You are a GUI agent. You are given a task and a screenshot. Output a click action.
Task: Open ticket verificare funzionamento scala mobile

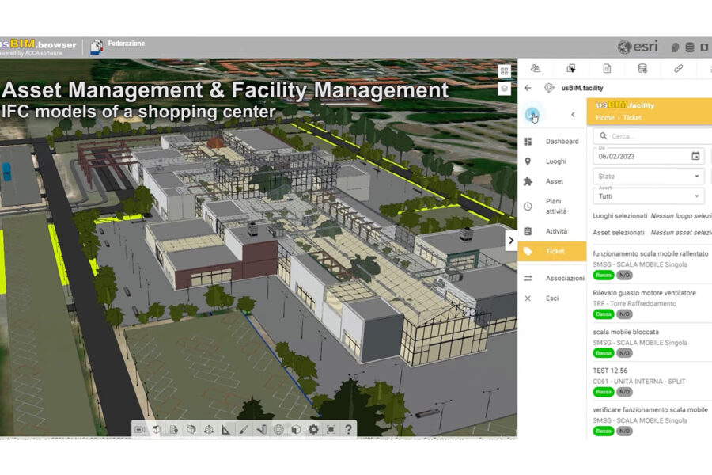[x=650, y=409]
